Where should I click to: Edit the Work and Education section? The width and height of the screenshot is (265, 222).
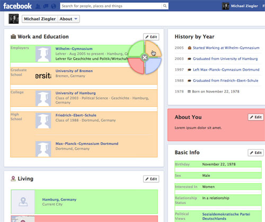[x=151, y=37]
